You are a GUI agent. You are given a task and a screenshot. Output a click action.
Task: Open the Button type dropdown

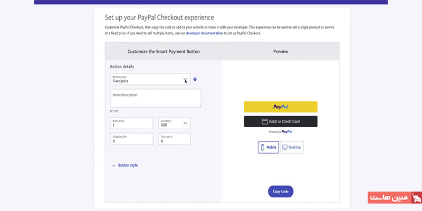[x=150, y=79]
